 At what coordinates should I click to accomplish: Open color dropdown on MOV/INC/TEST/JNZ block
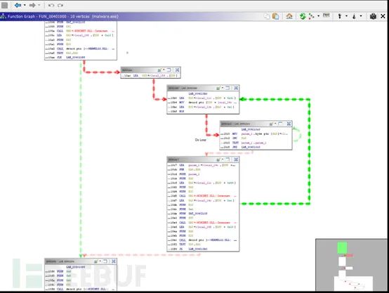coord(275,124)
